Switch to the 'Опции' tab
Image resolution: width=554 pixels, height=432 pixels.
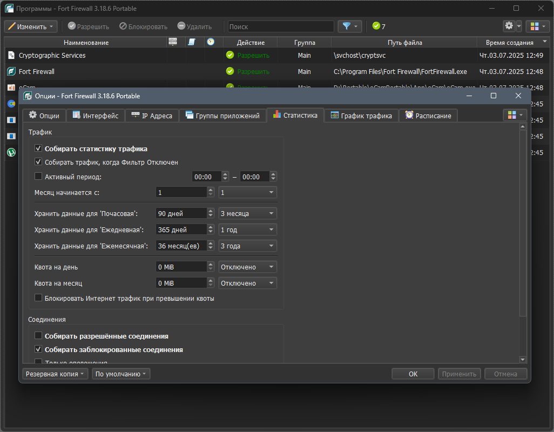tap(44, 116)
